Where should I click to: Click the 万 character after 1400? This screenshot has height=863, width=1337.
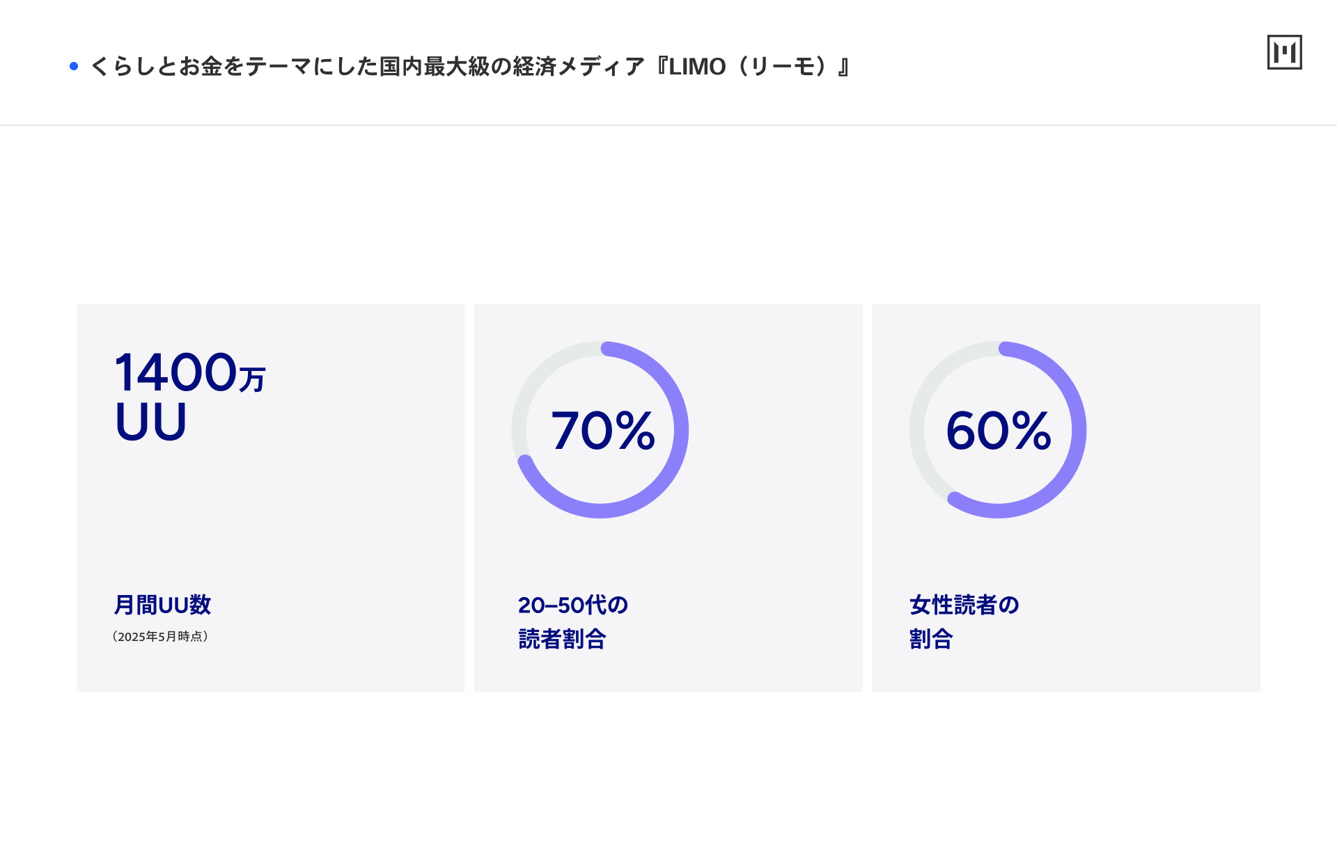tap(252, 379)
